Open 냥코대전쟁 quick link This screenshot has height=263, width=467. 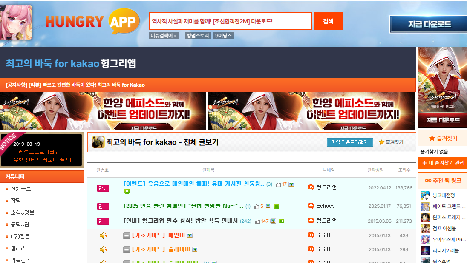pyautogui.click(x=444, y=195)
